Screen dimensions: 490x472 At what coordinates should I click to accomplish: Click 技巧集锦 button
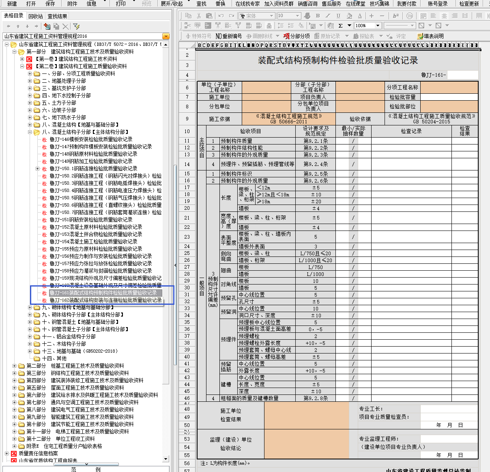[x=379, y=3]
